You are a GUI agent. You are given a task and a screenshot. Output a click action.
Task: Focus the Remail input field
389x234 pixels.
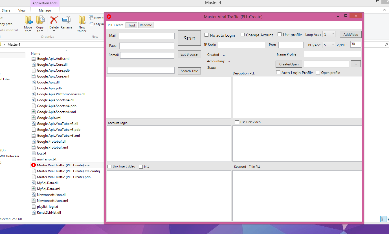pyautogui.click(x=147, y=55)
